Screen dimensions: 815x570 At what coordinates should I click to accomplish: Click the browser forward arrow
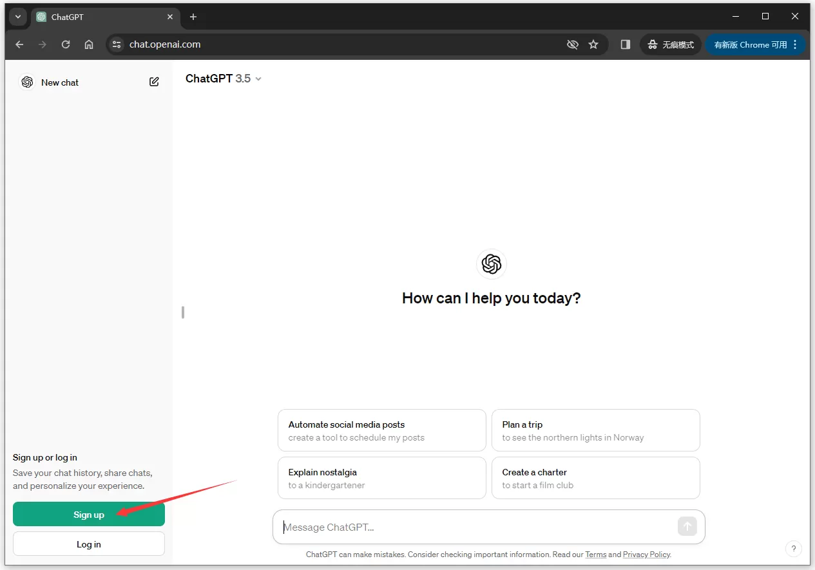pos(43,44)
